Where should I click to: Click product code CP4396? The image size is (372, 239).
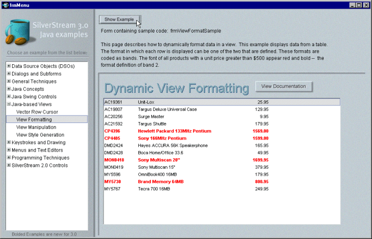pos(112,131)
